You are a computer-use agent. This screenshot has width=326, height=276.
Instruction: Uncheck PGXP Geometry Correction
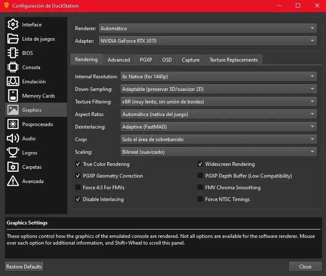78,176
